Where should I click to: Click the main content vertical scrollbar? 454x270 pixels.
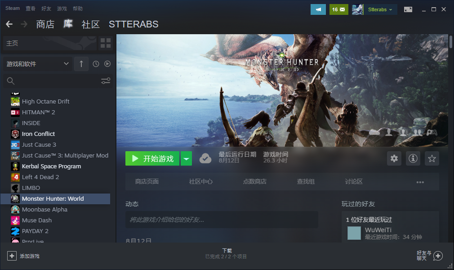(450, 42)
